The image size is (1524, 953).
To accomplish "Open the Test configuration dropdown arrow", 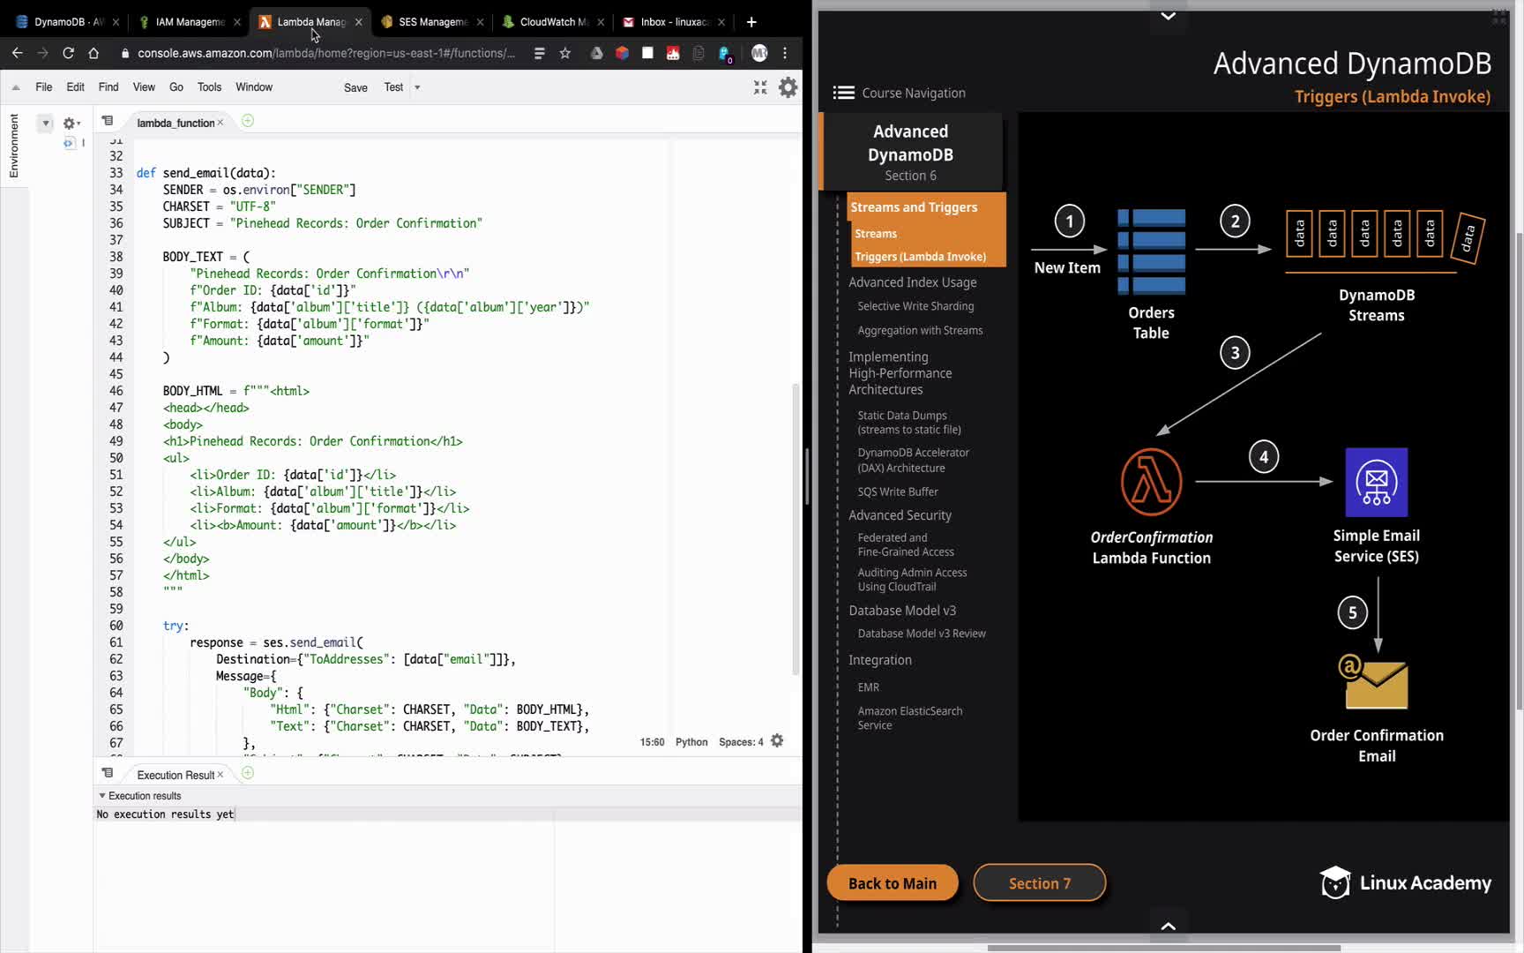I will [x=417, y=87].
